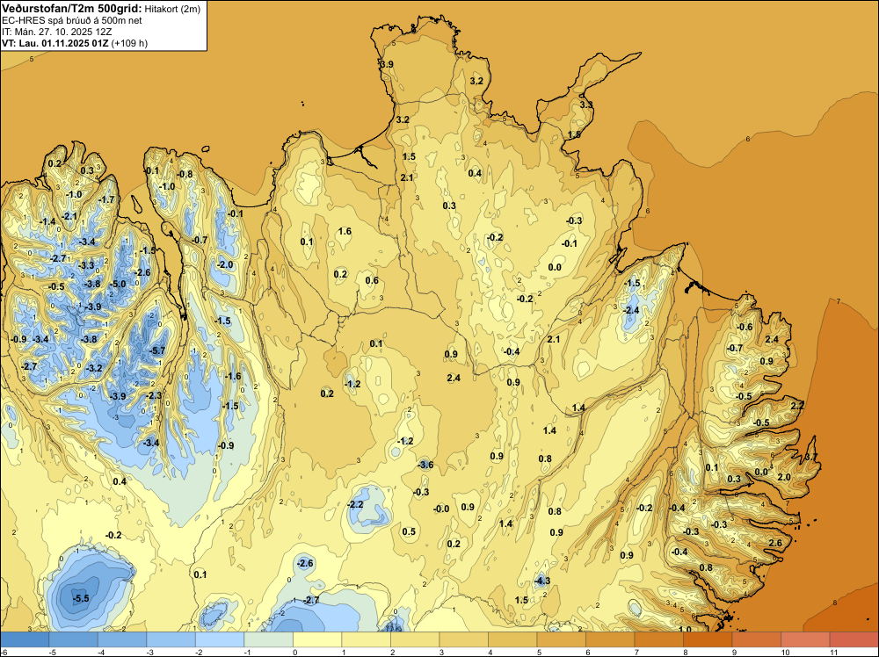The width and height of the screenshot is (879, 657).
Task: Select the legend swatch between 8 and 9
Action: (x=708, y=639)
